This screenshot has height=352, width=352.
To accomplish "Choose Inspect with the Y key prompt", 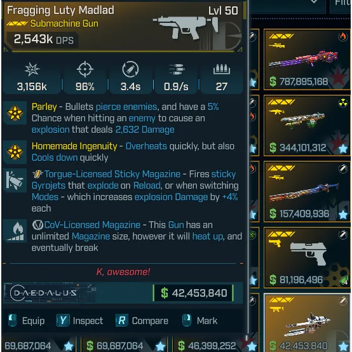I will tap(79, 321).
